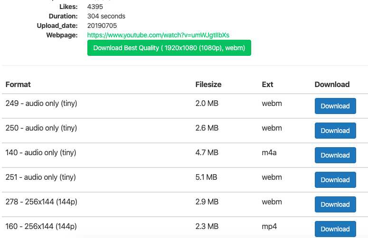Open the YouTube webpage link
Screen dimensions: 368x238
(x=158, y=35)
